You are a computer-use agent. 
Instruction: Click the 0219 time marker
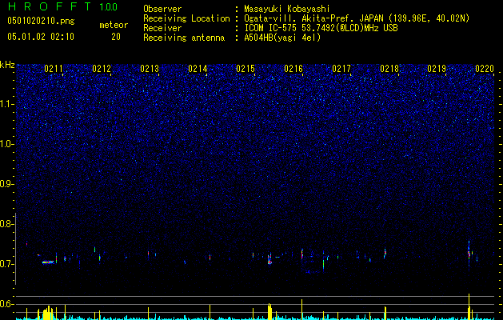pos(437,69)
